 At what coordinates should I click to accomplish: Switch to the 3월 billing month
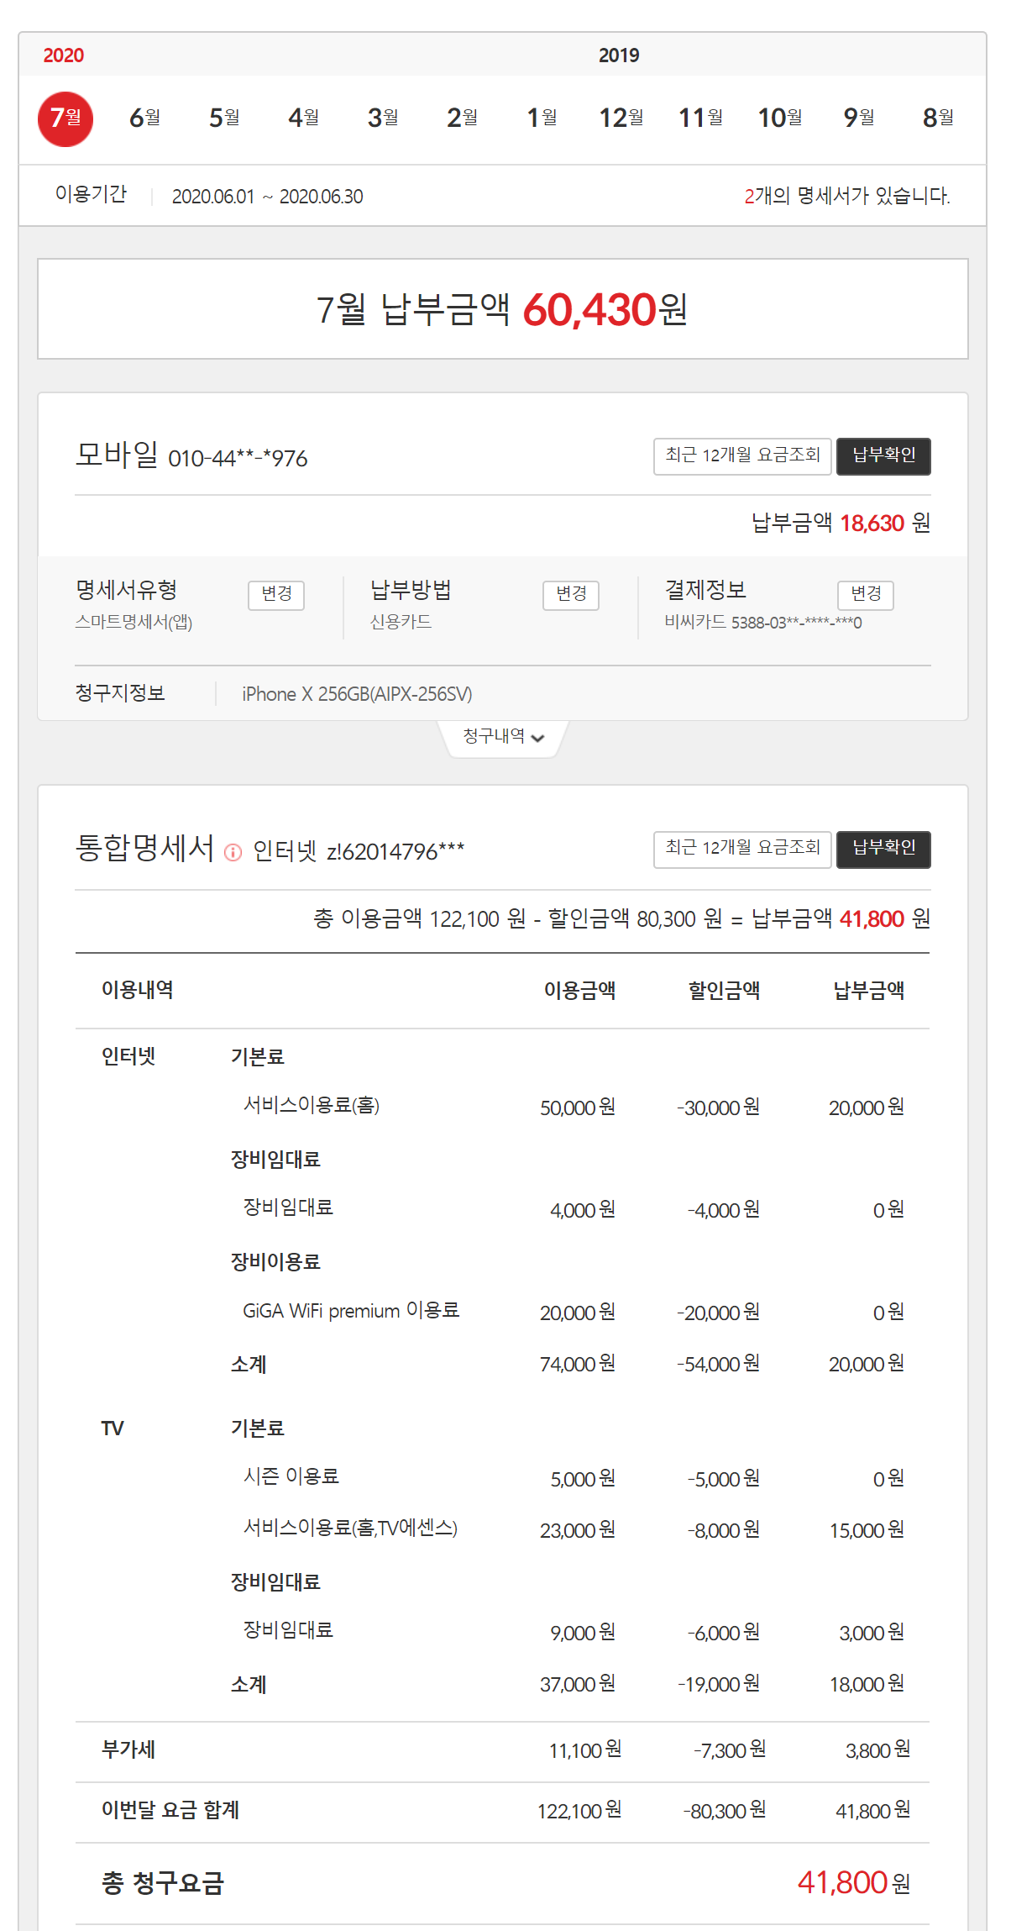(x=383, y=118)
